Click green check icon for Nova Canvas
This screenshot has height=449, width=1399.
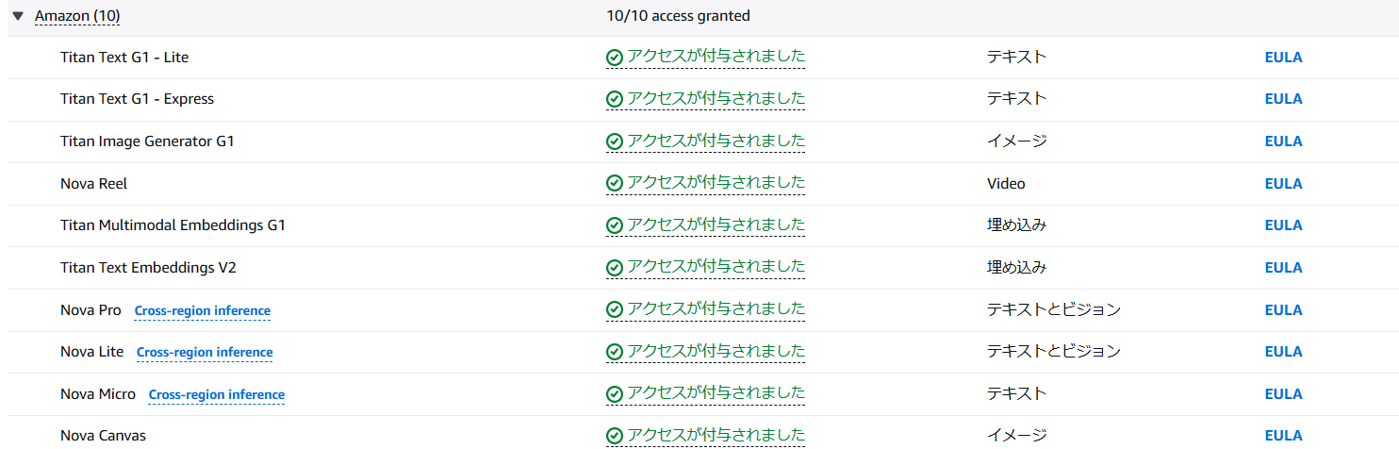point(615,436)
